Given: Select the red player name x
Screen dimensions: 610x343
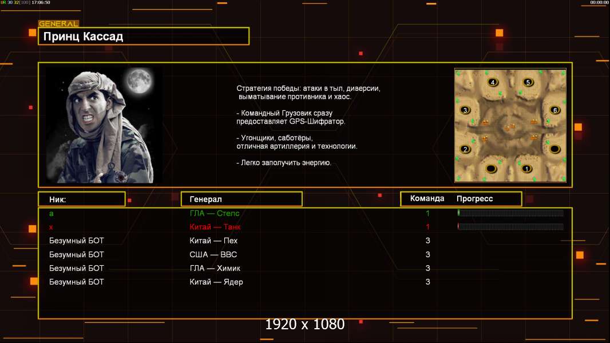Looking at the screenshot, I should [51, 228].
